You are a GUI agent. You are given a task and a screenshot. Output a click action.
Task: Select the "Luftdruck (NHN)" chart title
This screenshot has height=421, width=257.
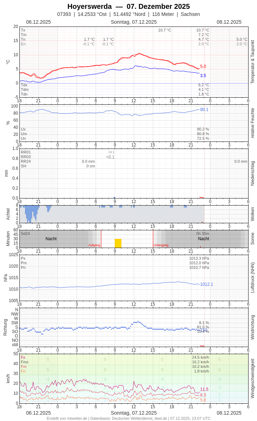[252, 278]
